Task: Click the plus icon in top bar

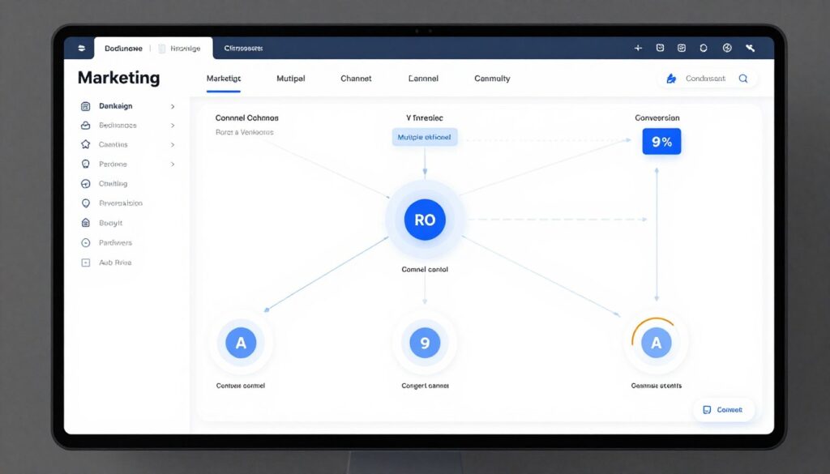Action: [x=638, y=48]
